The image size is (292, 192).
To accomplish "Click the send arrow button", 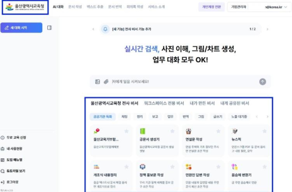I will (263, 81).
